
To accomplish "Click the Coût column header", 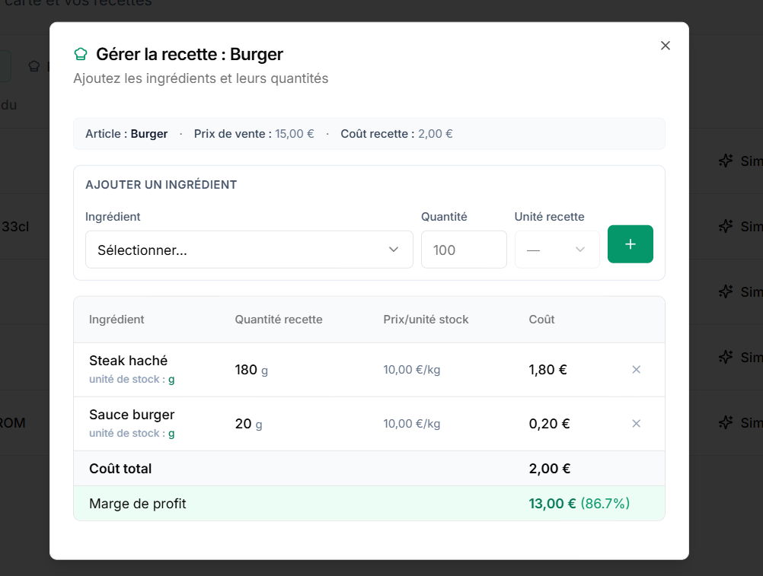I will pyautogui.click(x=541, y=320).
